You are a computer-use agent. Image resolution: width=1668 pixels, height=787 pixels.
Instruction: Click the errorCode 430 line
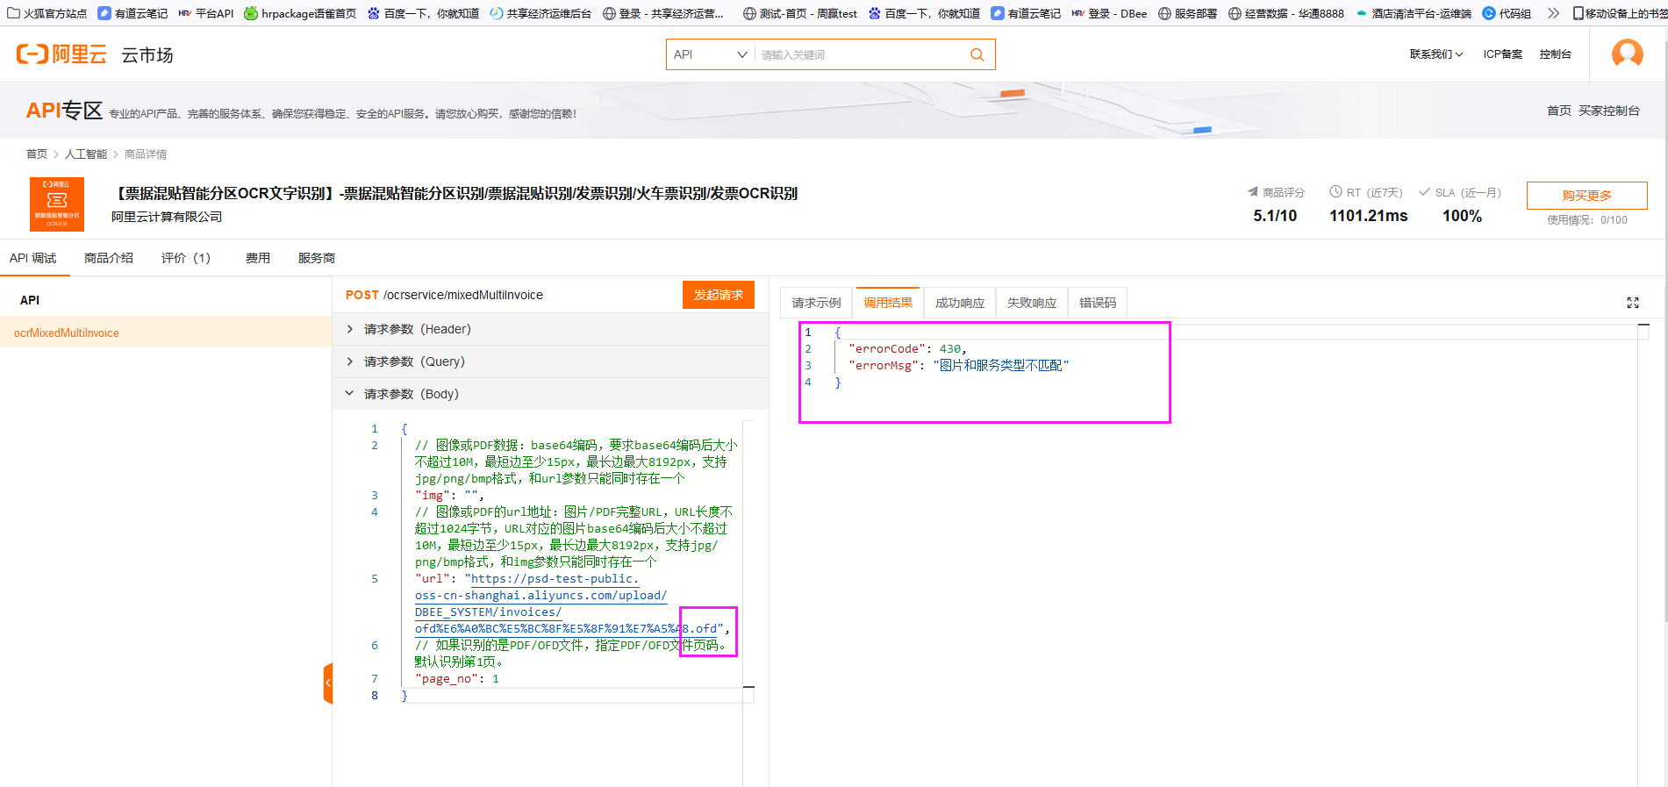tap(907, 349)
